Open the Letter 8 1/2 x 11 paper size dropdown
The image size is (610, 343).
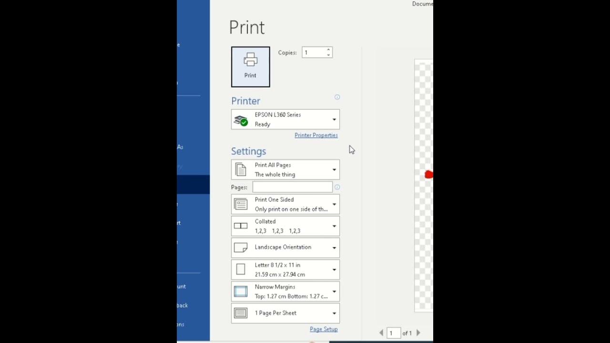[285, 270]
